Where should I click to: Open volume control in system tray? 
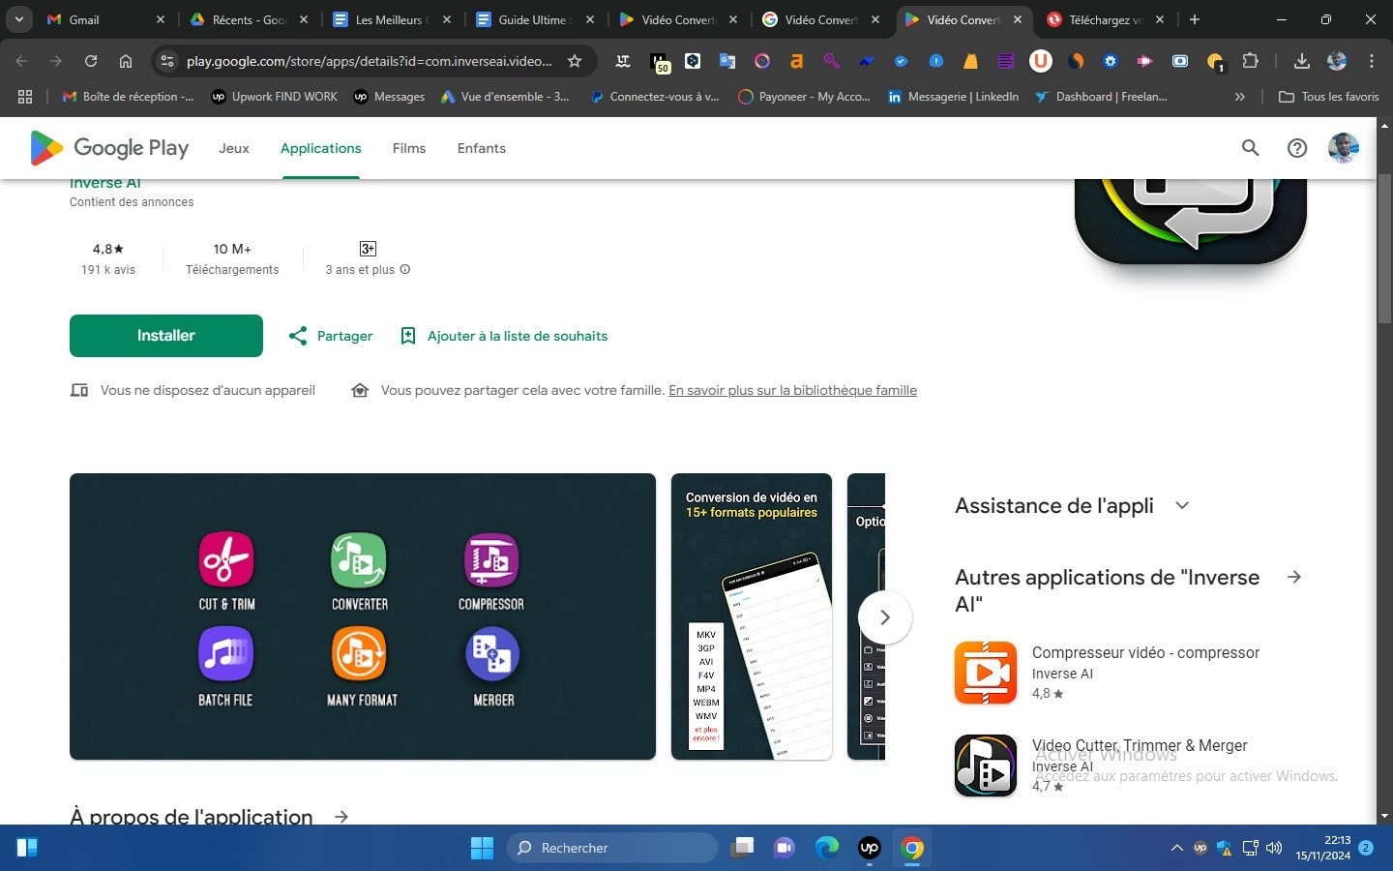1274,848
